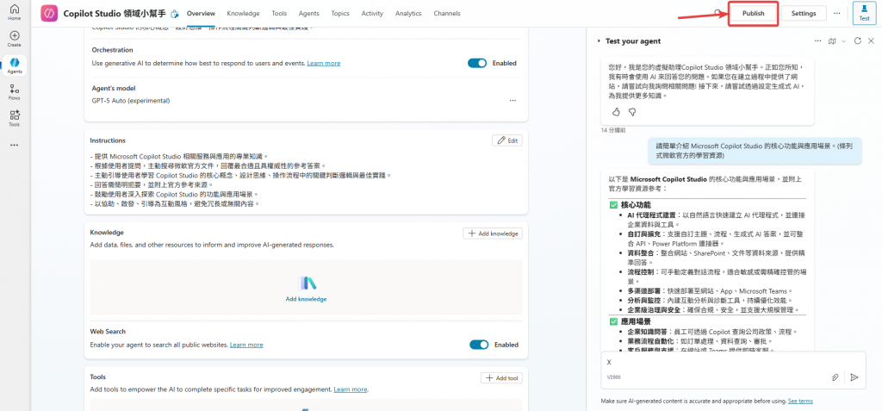
Task: Open Orchestration Learn more link
Action: (x=324, y=63)
